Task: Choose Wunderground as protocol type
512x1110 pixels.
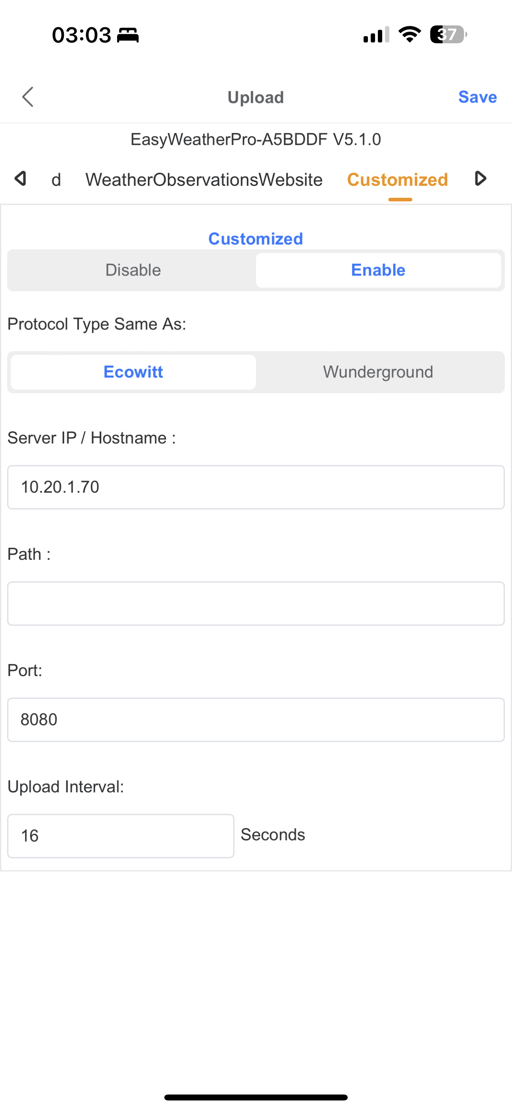Action: tap(378, 372)
